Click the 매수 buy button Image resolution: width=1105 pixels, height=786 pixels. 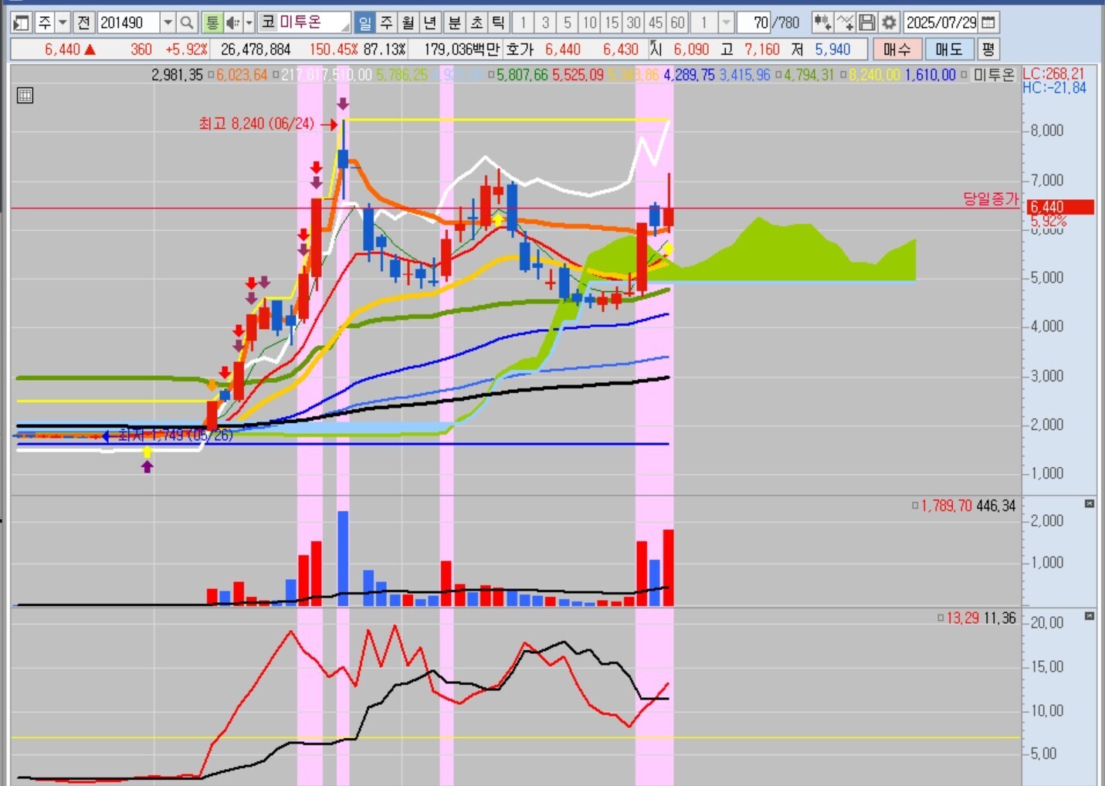(x=897, y=49)
